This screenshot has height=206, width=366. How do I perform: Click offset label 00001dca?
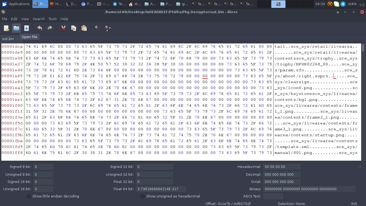click(x=12, y=47)
